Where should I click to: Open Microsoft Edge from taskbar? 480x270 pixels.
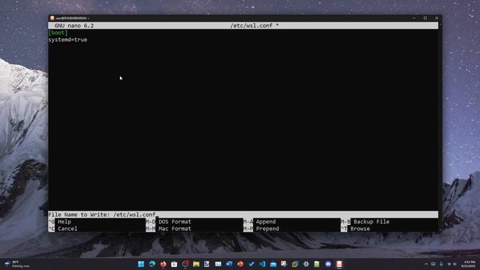(152, 264)
